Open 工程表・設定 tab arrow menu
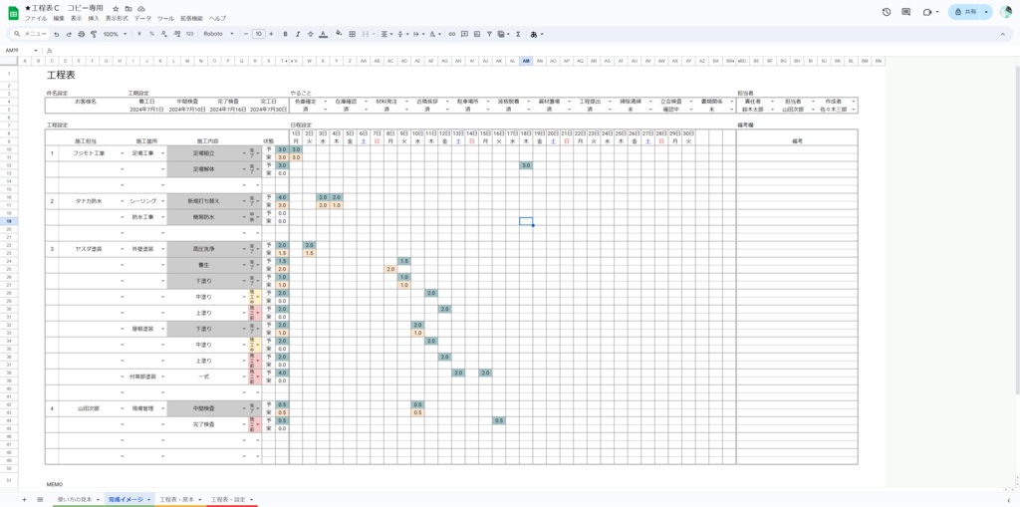Image resolution: width=1020 pixels, height=507 pixels. 251,499
